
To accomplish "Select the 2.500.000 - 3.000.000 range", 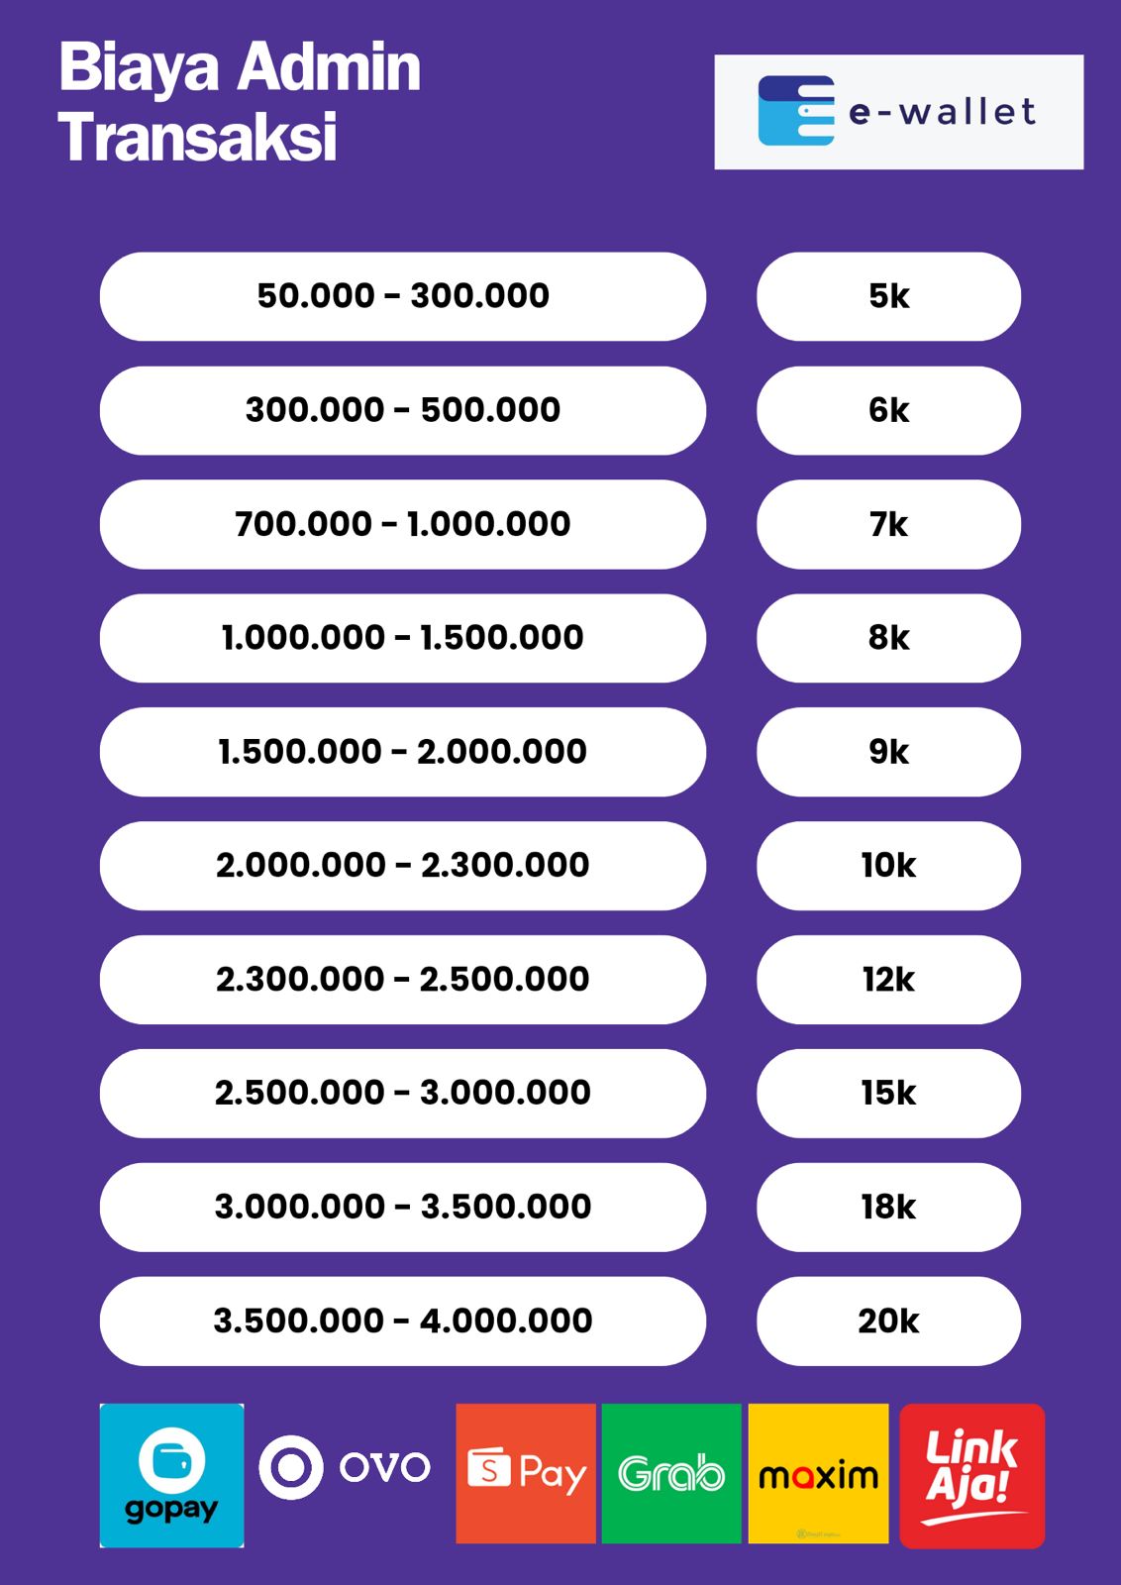I will click(x=402, y=1094).
